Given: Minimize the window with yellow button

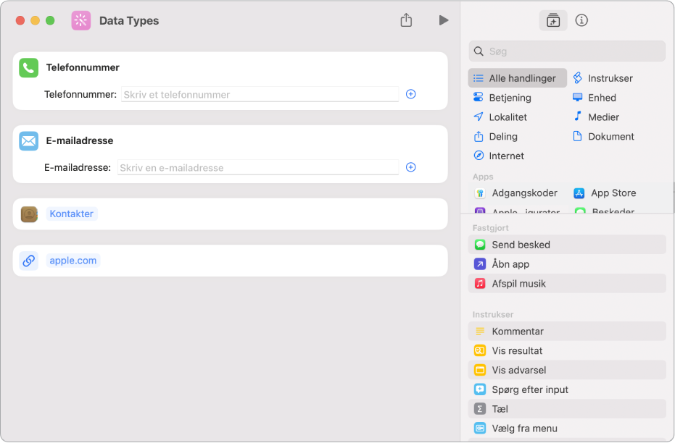Looking at the screenshot, I should click(x=36, y=20).
